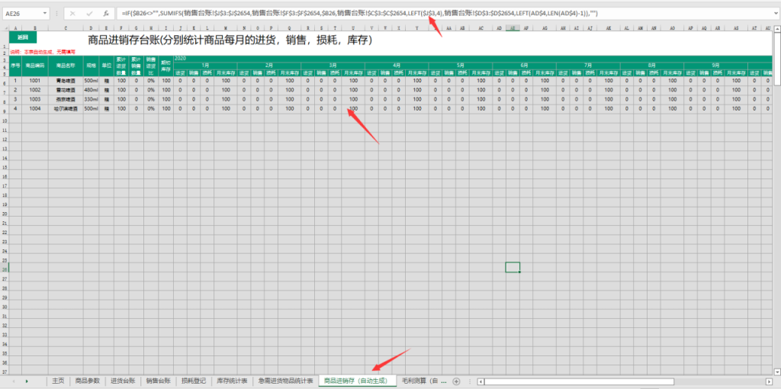The image size is (781, 389).
Task: Open the Name Box dropdown arrow
Action: pyautogui.click(x=46, y=14)
